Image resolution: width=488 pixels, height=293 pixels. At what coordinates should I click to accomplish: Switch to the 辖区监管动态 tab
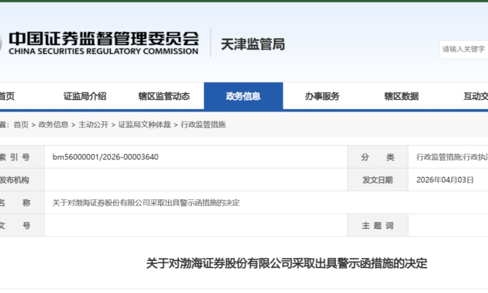click(164, 96)
